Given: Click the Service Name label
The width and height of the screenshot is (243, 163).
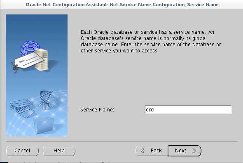Looking at the screenshot, I should (97, 110).
